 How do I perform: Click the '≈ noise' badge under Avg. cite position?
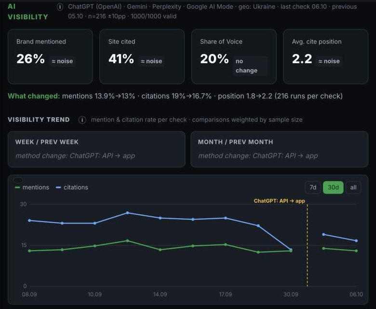[329, 61]
